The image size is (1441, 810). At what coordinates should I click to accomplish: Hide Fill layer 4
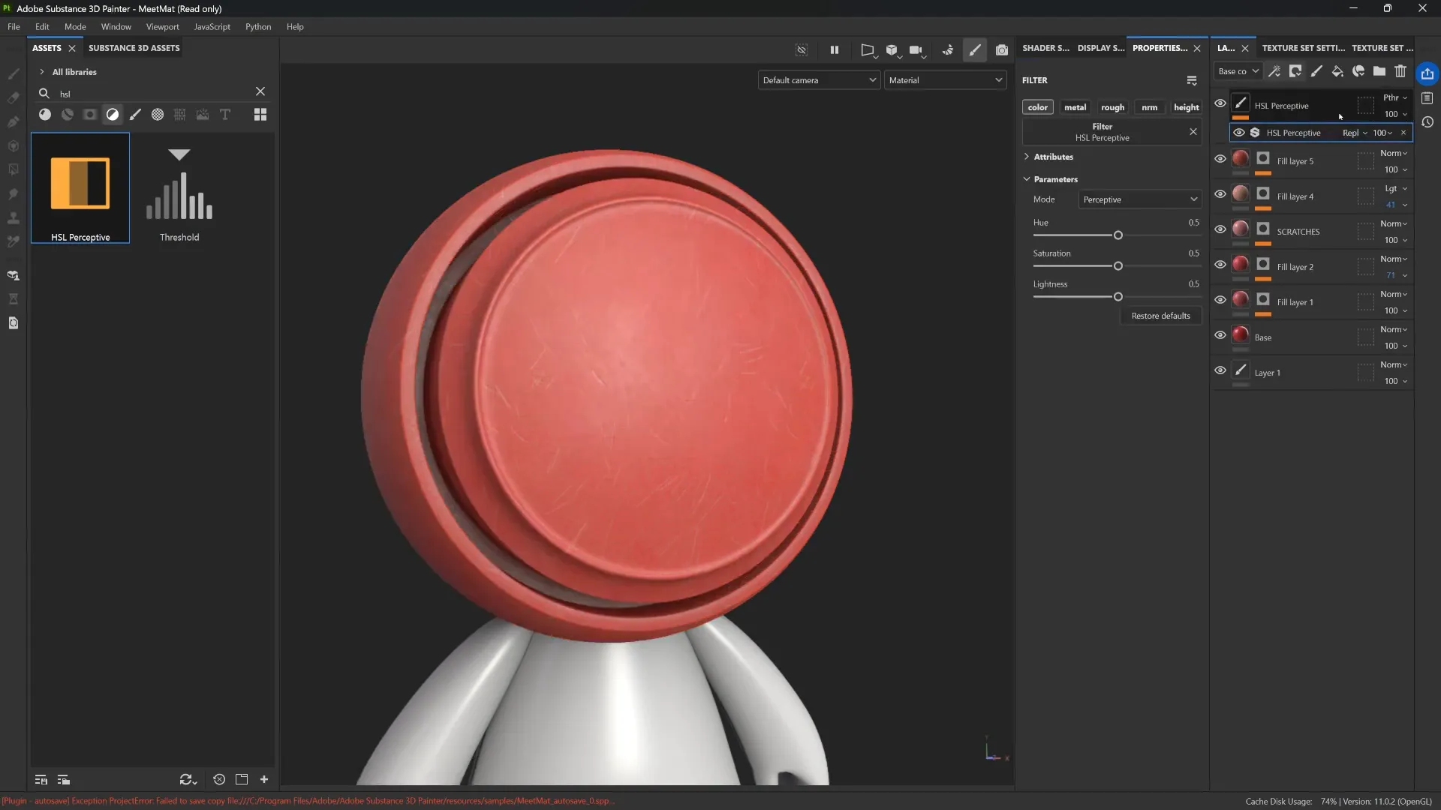1220,194
